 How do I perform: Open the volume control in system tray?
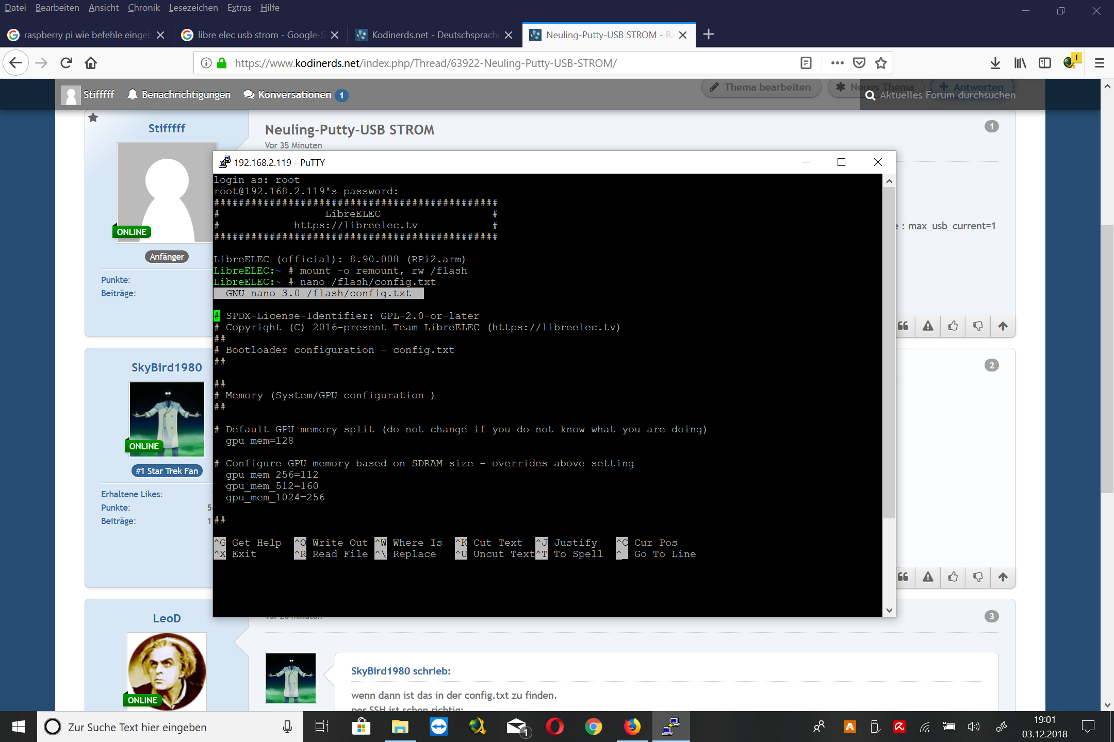(x=974, y=727)
